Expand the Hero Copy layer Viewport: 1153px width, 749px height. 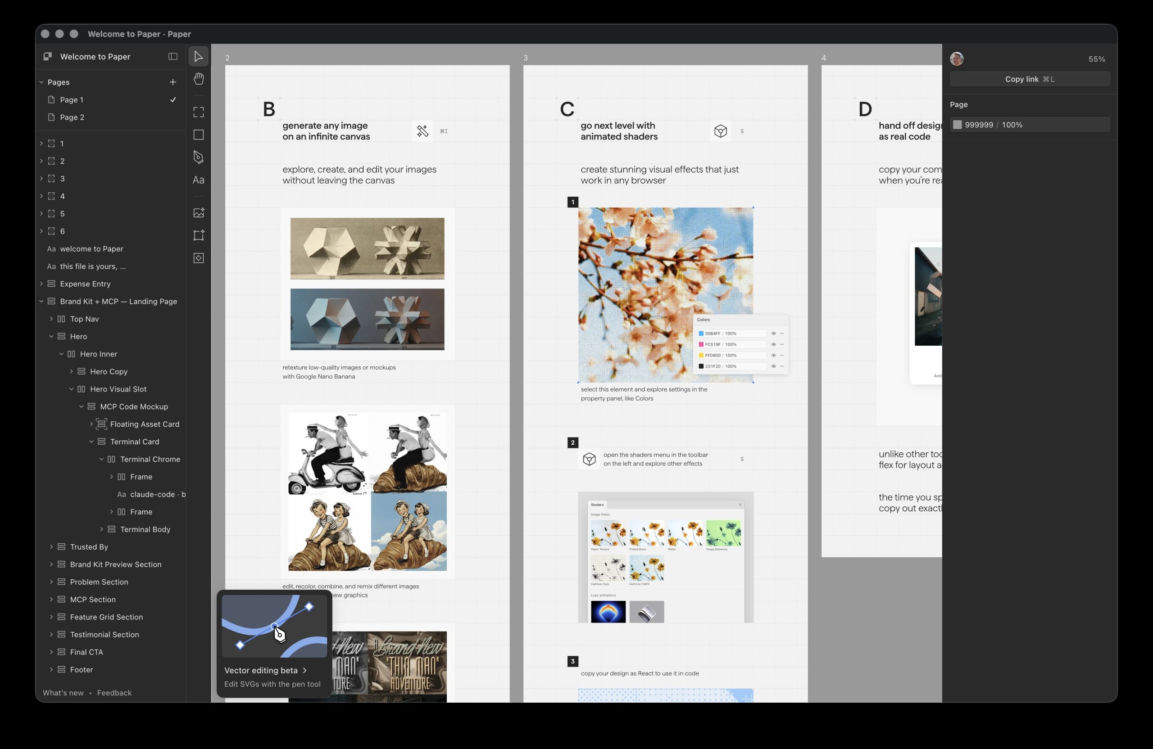(72, 371)
